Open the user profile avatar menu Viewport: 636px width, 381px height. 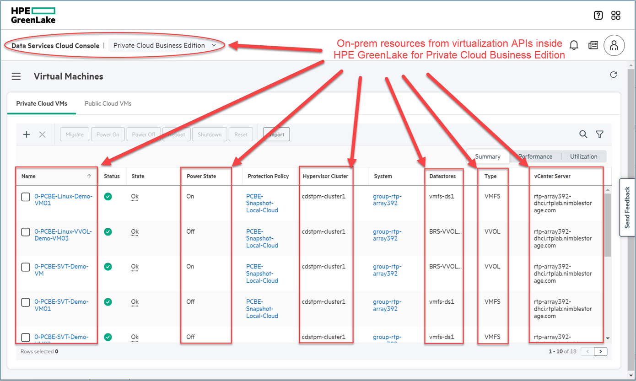pyautogui.click(x=614, y=45)
